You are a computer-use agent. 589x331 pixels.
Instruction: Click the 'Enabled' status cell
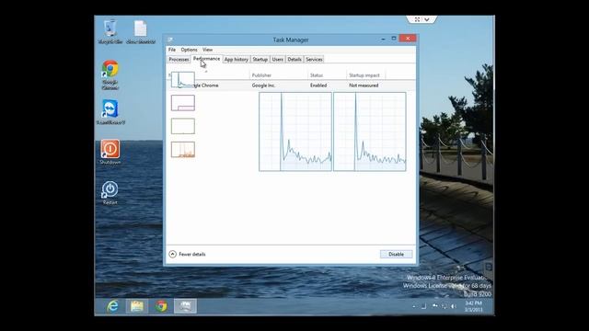(318, 86)
